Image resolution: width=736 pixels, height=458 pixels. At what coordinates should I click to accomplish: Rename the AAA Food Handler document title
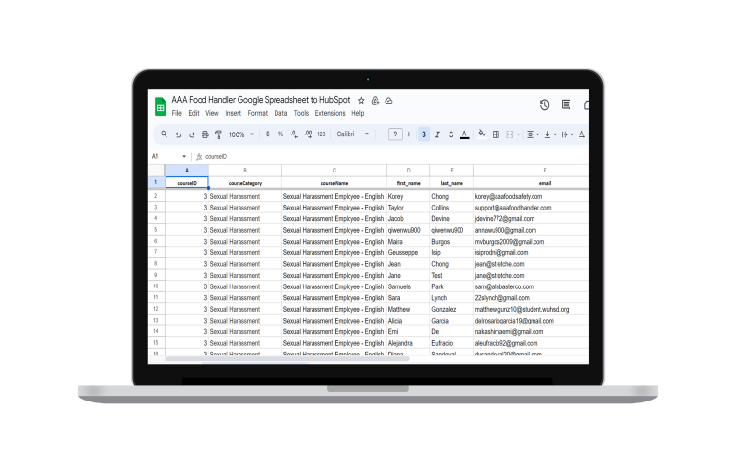(261, 100)
